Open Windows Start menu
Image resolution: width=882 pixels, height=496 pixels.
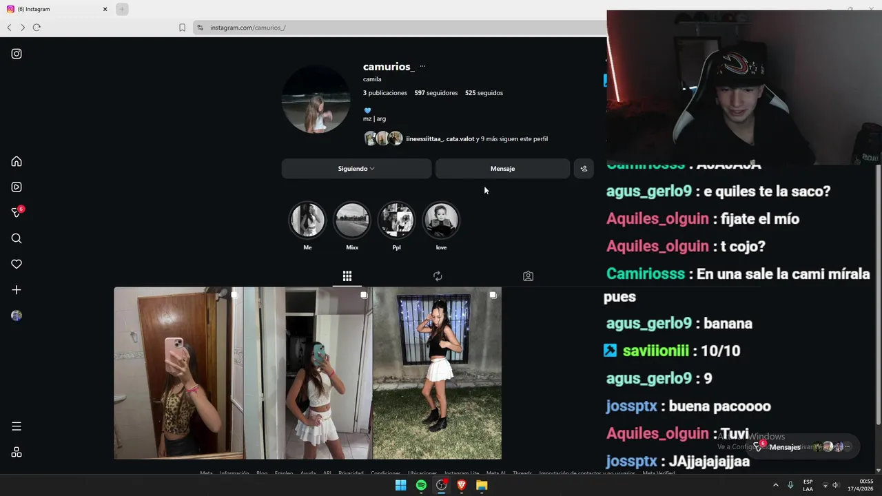400,485
